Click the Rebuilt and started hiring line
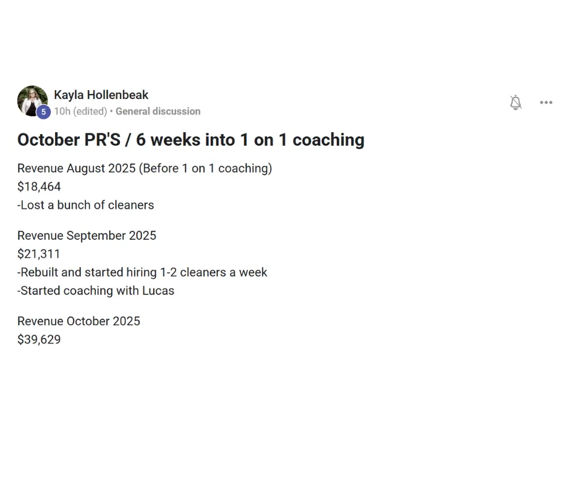The height and width of the screenshot is (487, 581). coord(142,272)
